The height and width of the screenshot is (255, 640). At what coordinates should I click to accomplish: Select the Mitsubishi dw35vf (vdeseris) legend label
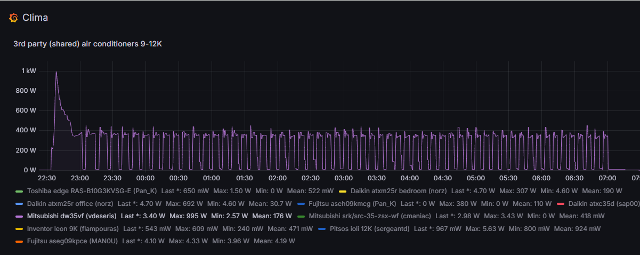71,216
